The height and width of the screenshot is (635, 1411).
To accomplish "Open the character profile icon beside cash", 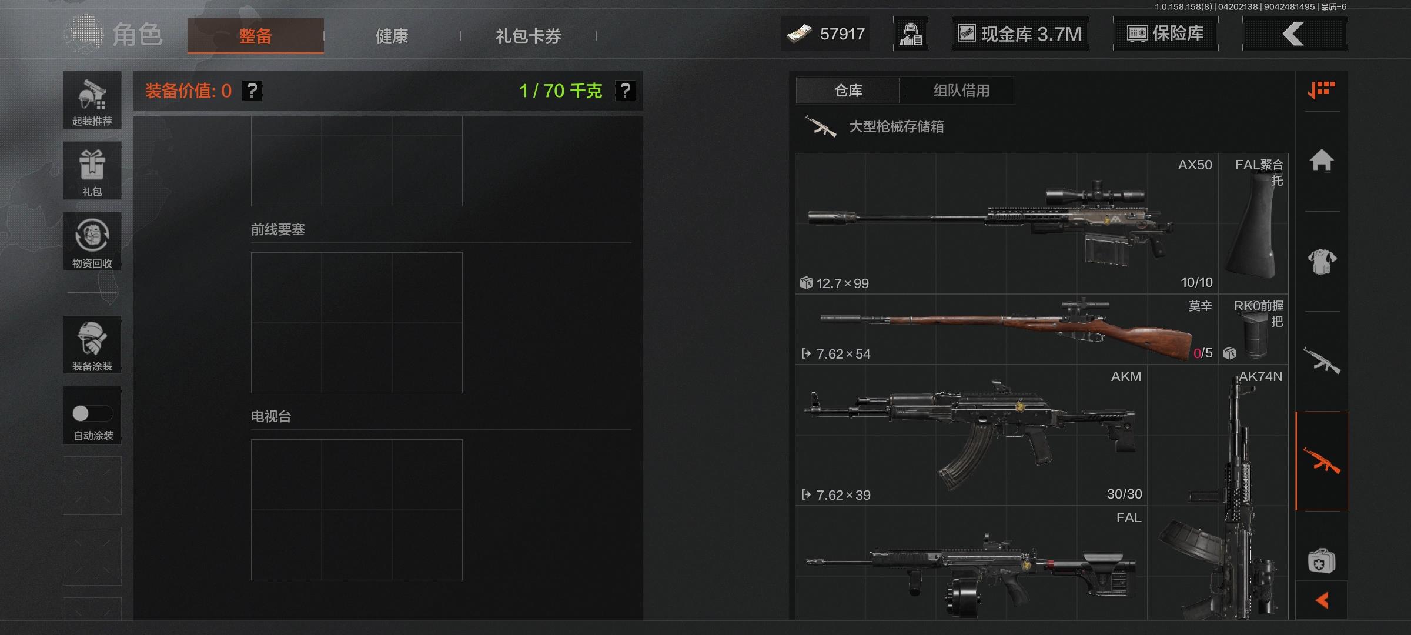I will pyautogui.click(x=911, y=34).
